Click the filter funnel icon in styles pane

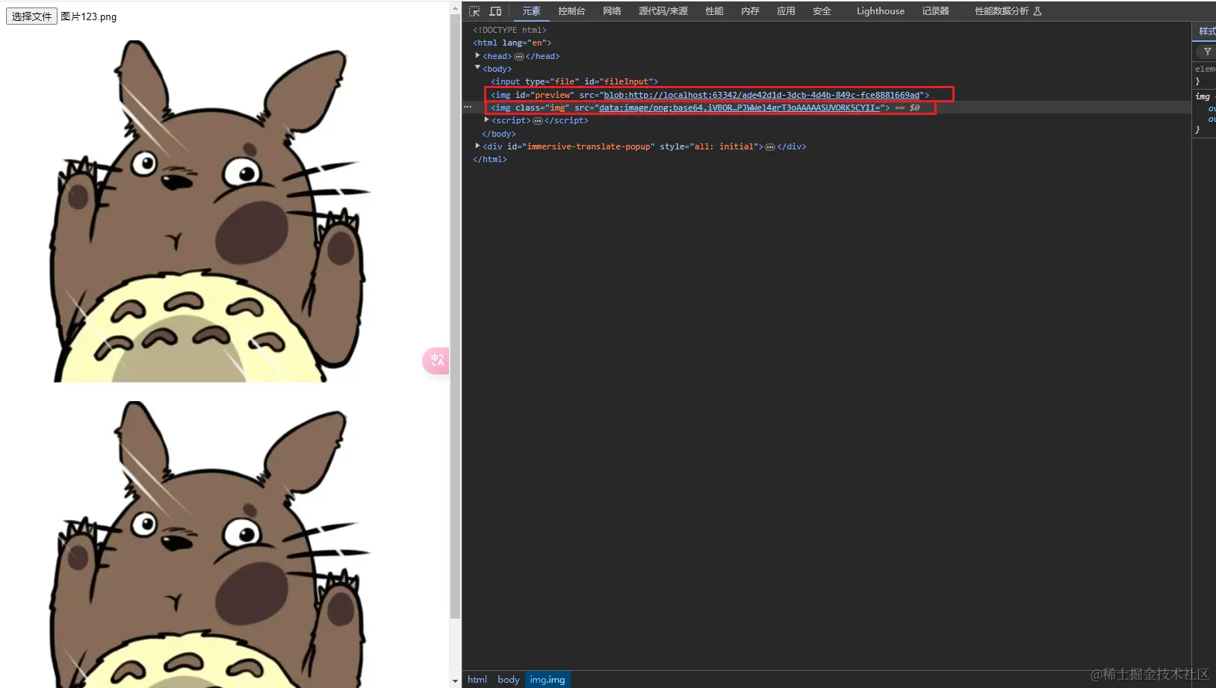pyautogui.click(x=1207, y=52)
